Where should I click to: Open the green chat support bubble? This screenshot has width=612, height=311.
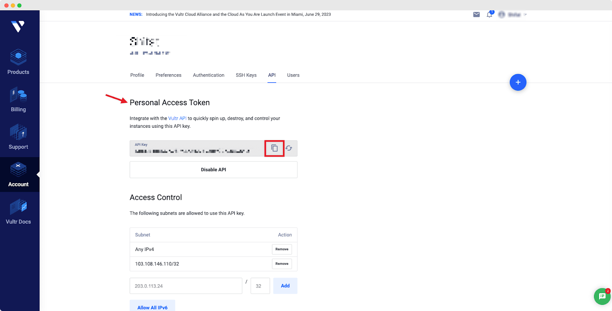click(x=602, y=296)
